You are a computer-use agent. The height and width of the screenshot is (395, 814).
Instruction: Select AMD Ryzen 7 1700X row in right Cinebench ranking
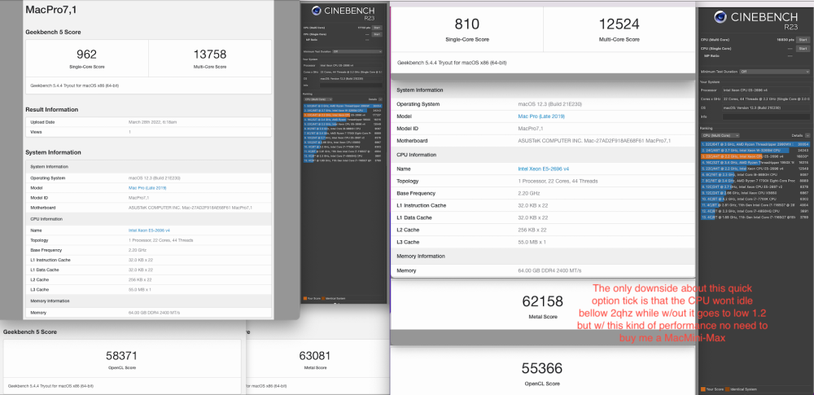755,181
